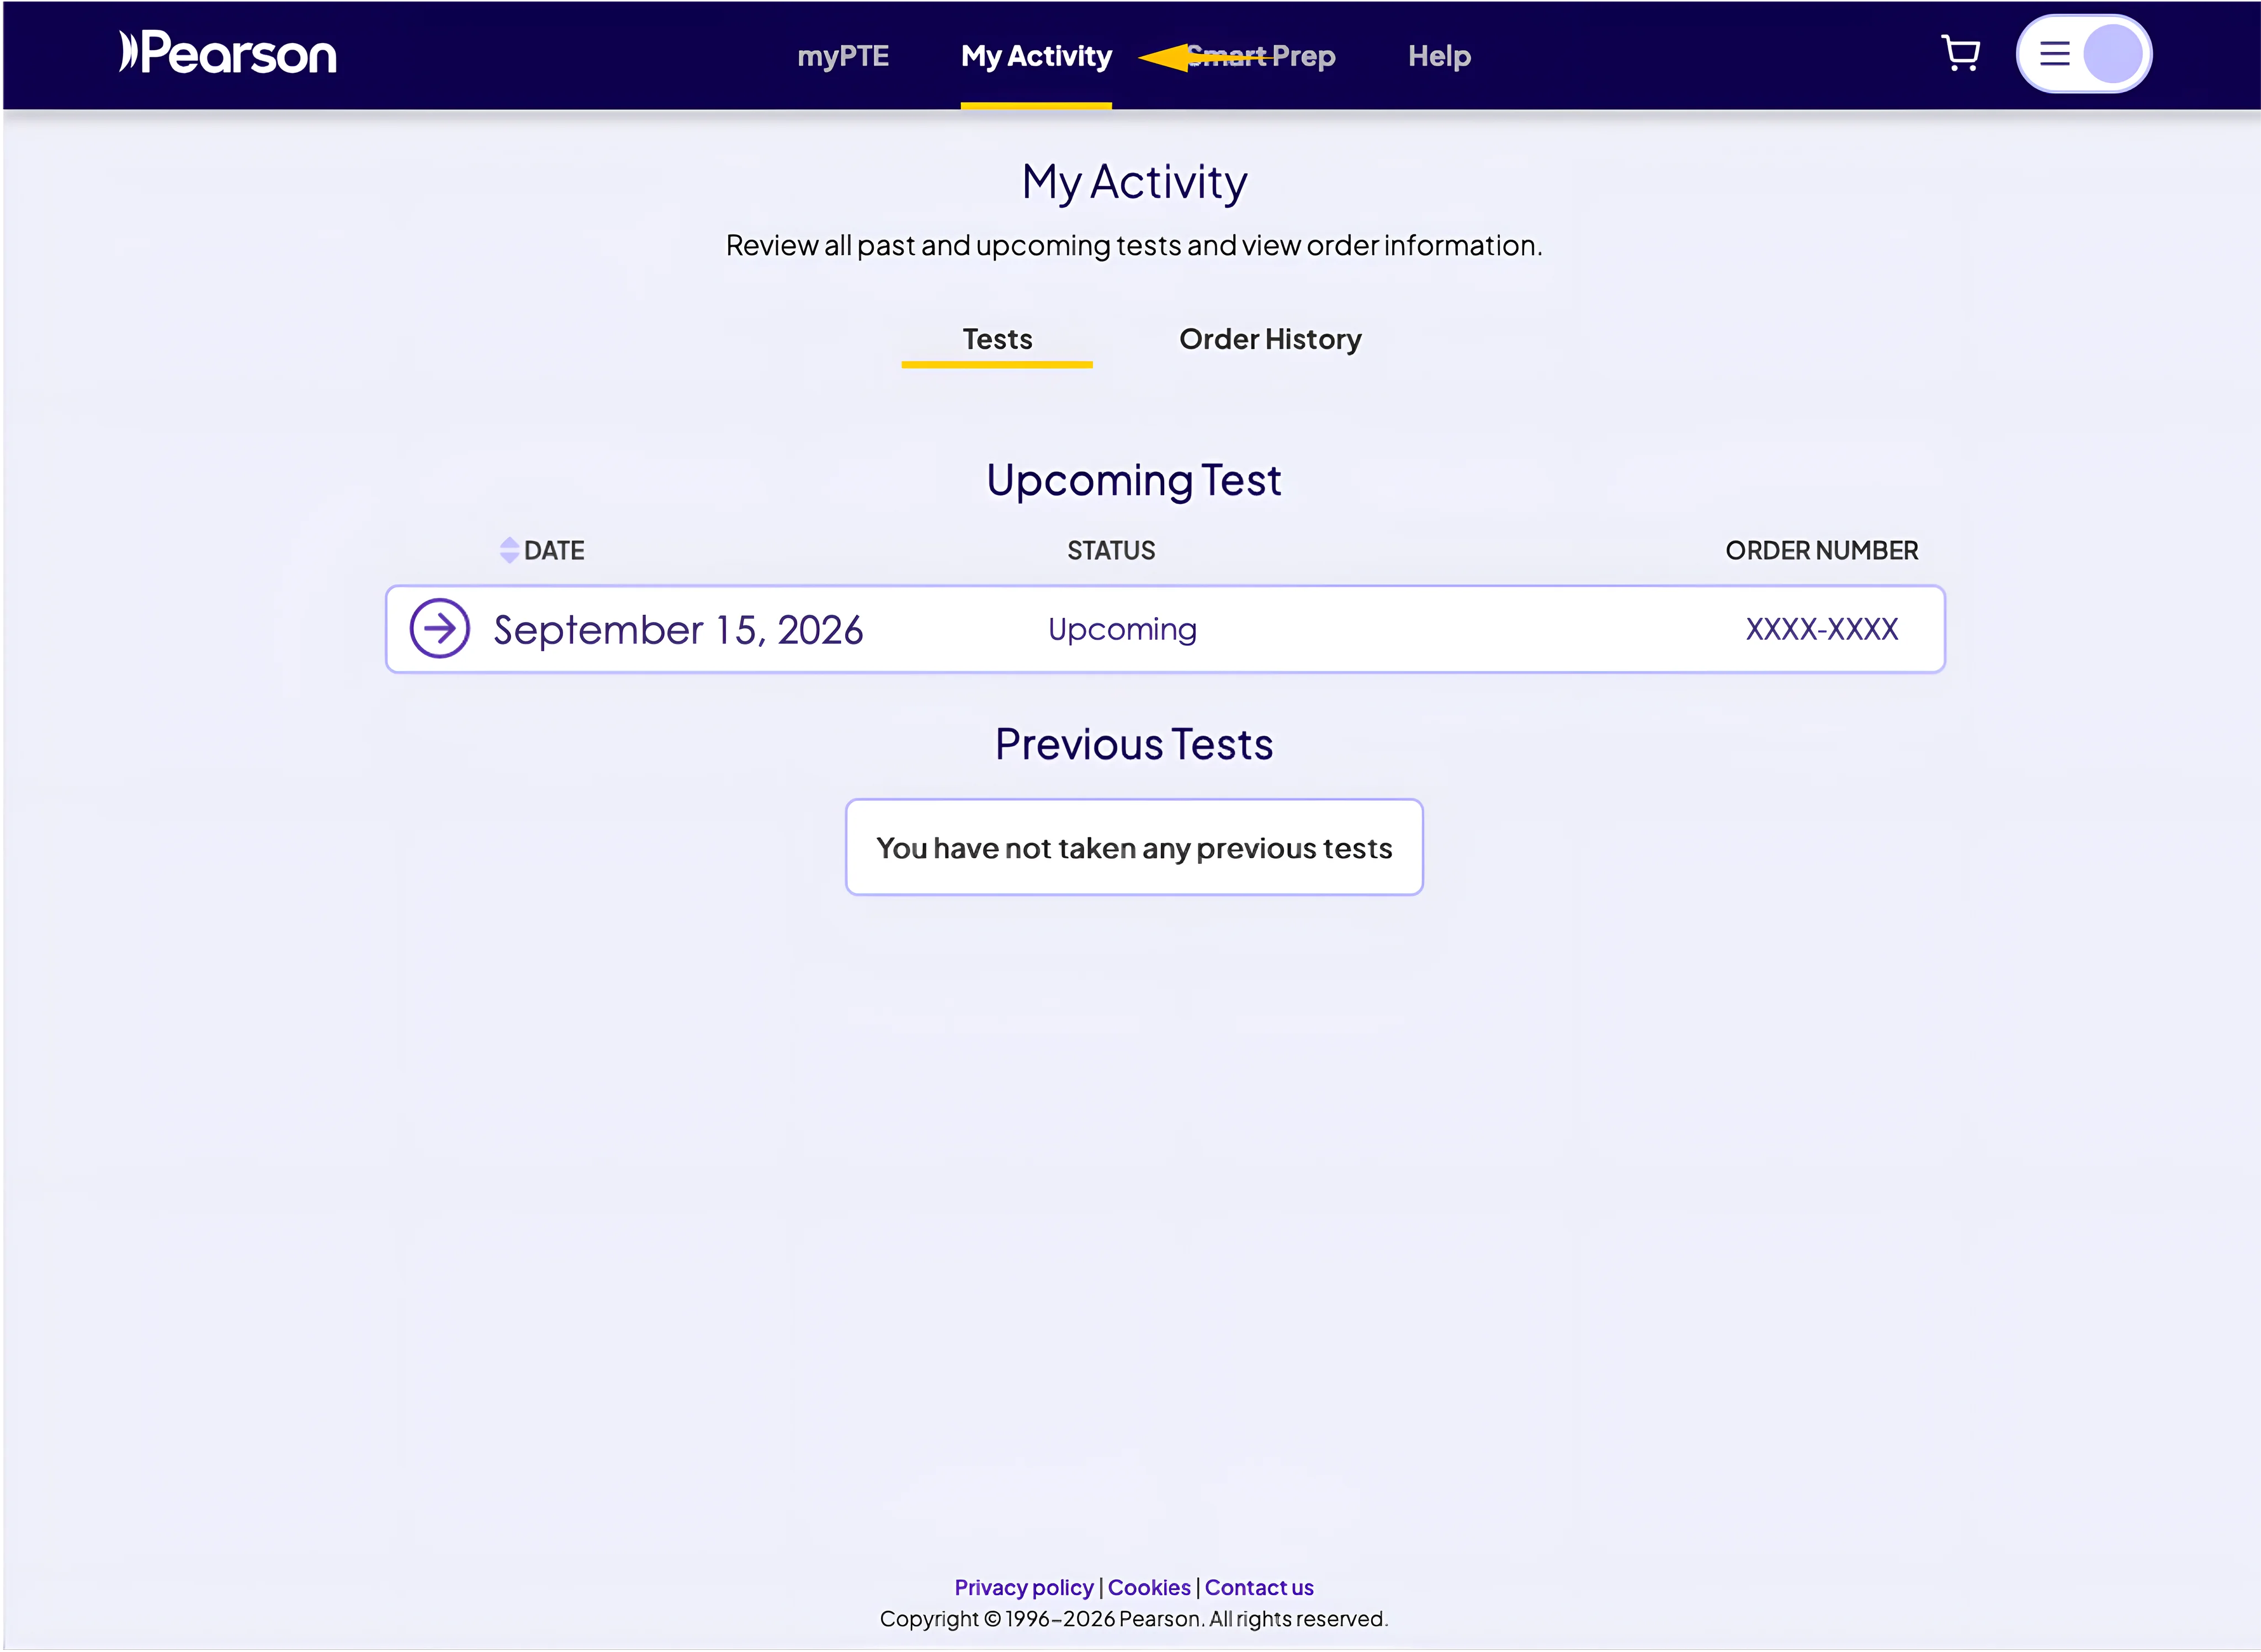Click the copyright notice text

(x=1134, y=1618)
